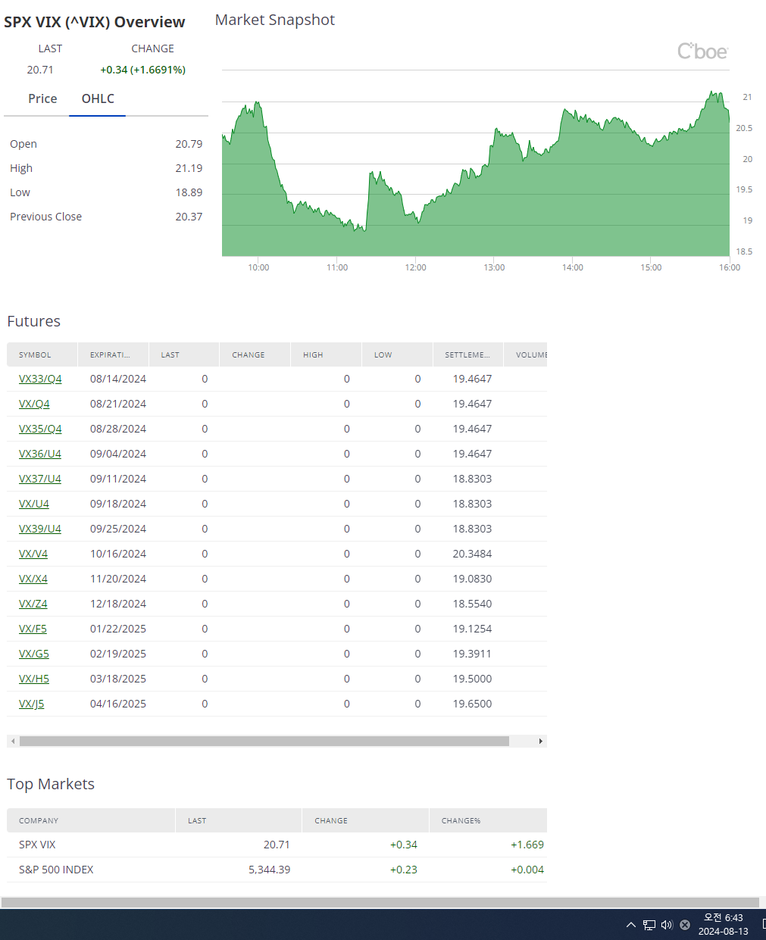The image size is (766, 940).
Task: Select the OHLC tab
Action: pos(98,98)
